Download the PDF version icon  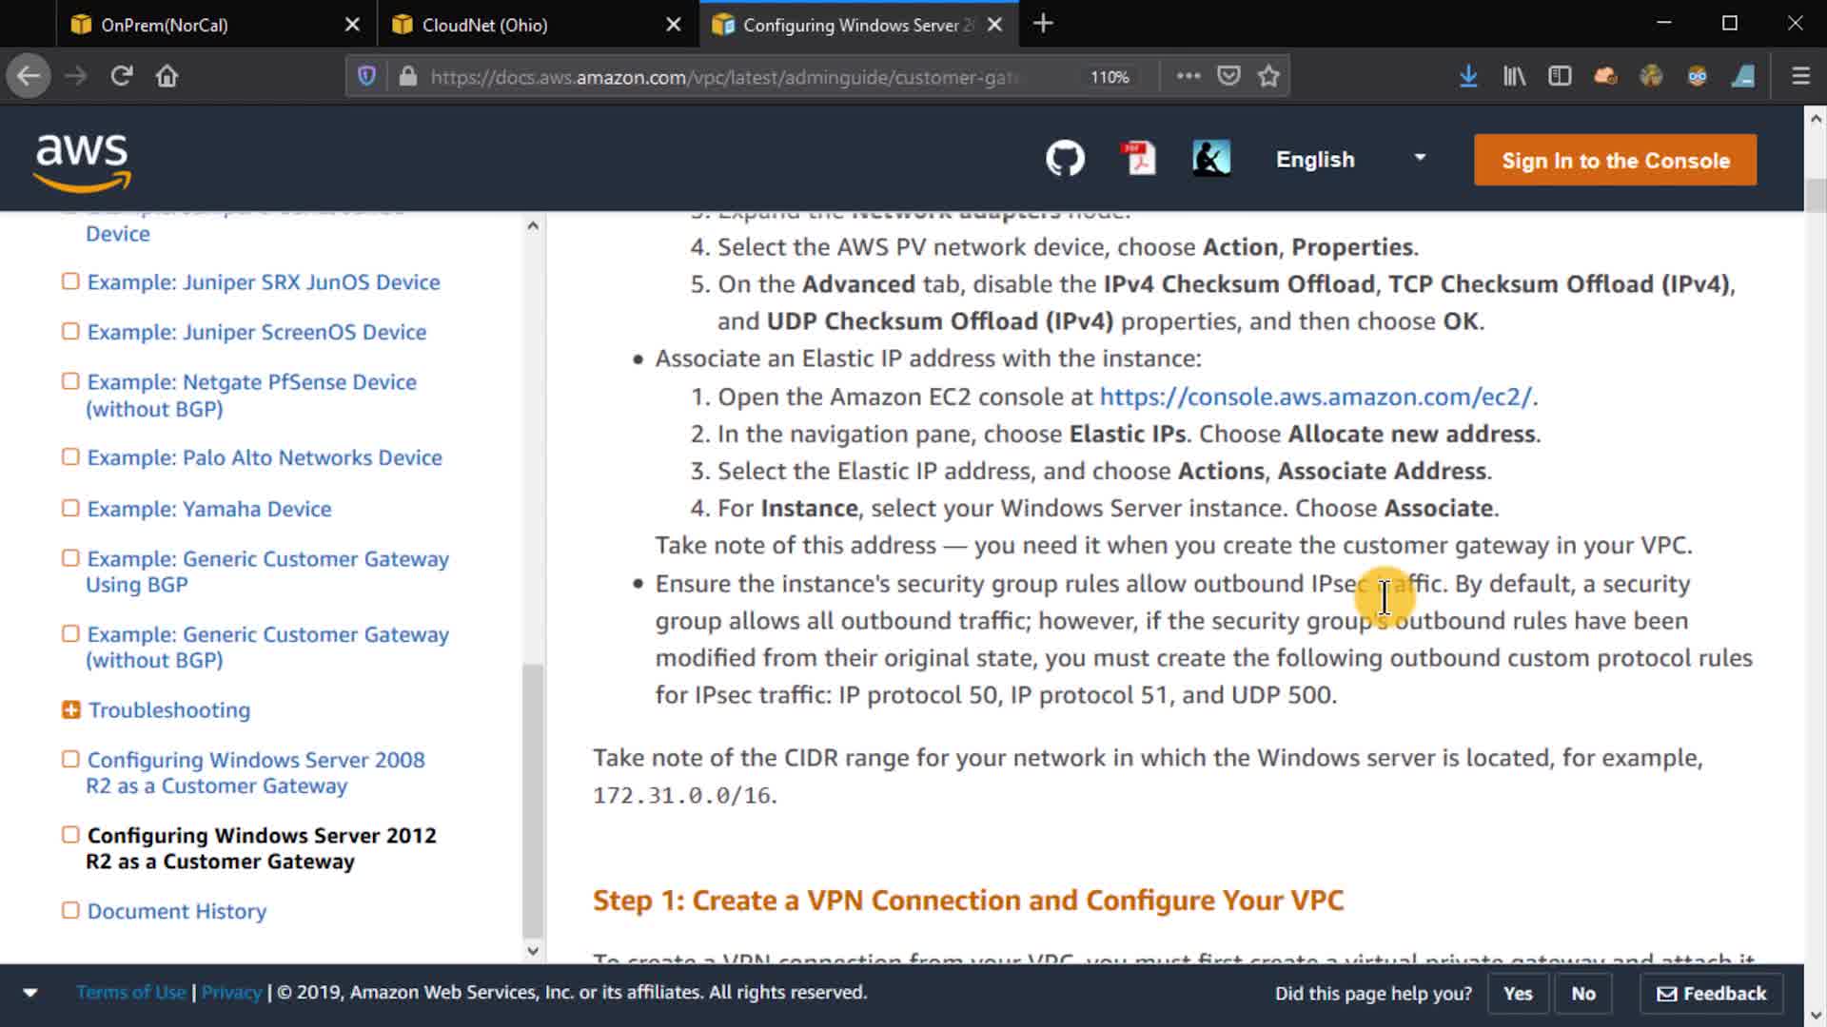pyautogui.click(x=1138, y=159)
